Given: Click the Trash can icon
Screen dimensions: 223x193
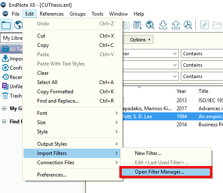Looking at the screenshot, I should [5, 95].
